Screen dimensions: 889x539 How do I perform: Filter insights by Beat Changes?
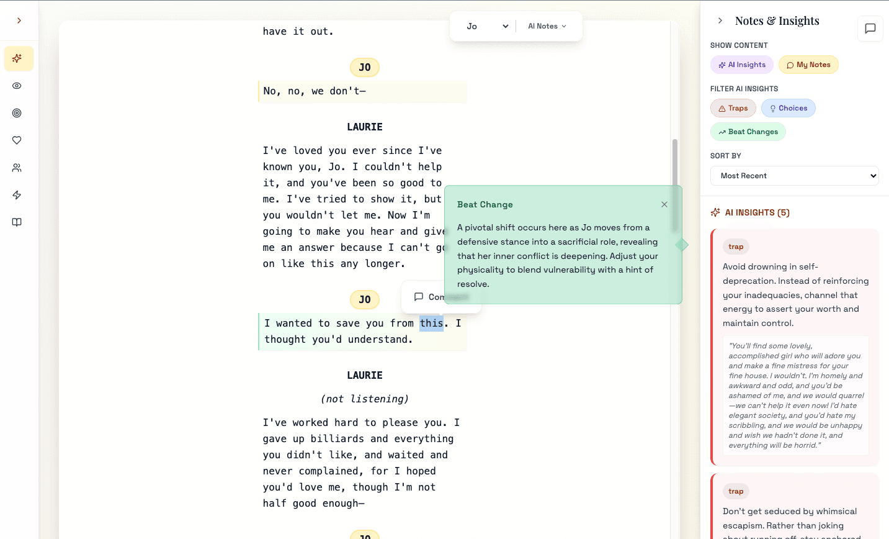tap(748, 132)
